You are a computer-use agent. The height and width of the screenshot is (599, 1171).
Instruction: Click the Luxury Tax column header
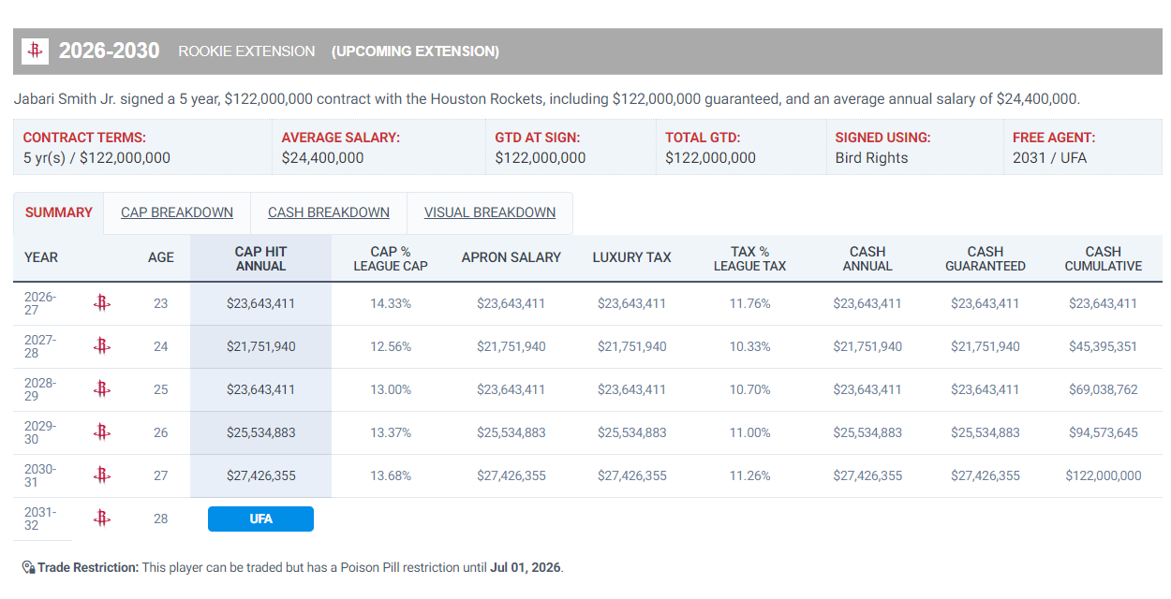632,257
